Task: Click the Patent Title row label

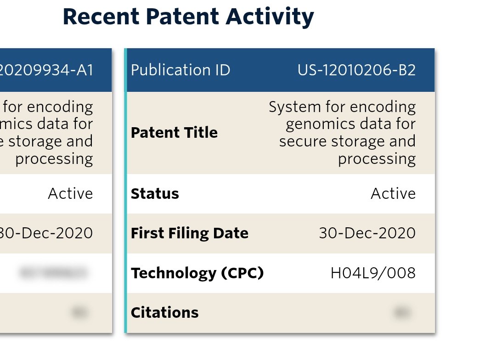Action: point(174,133)
